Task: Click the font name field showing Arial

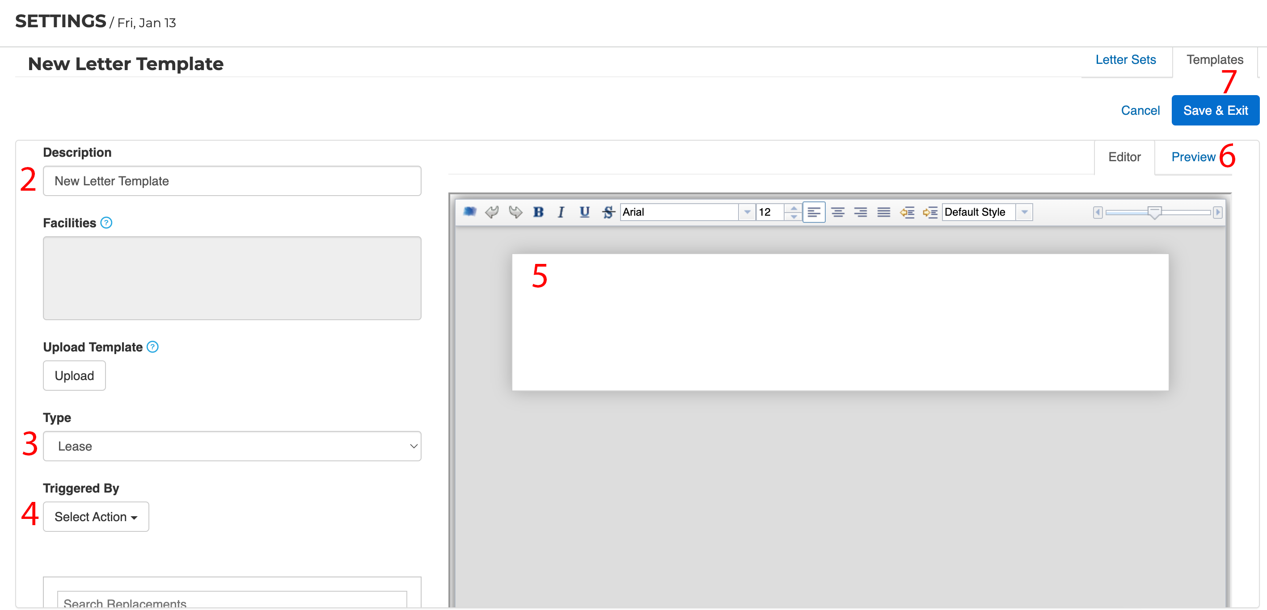Action: coord(680,212)
